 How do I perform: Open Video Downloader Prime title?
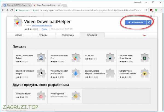25,57
